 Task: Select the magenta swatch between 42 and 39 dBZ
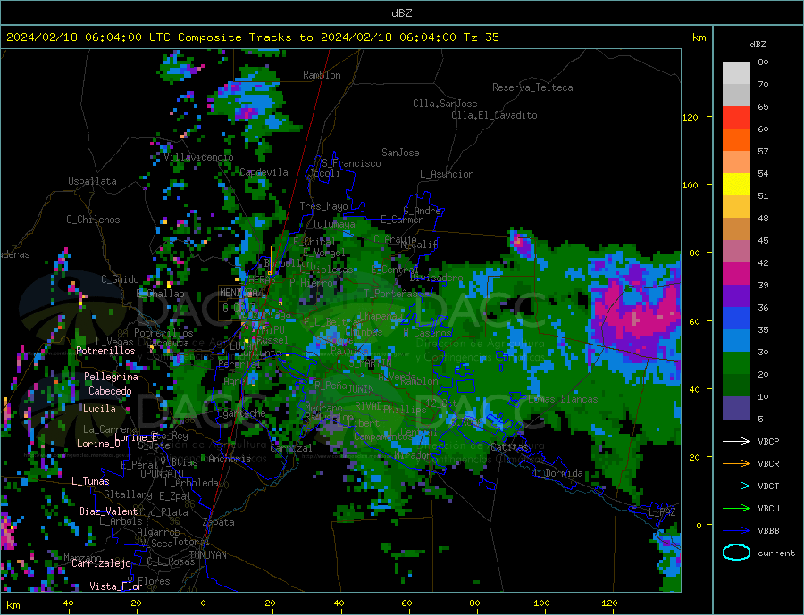click(x=736, y=274)
